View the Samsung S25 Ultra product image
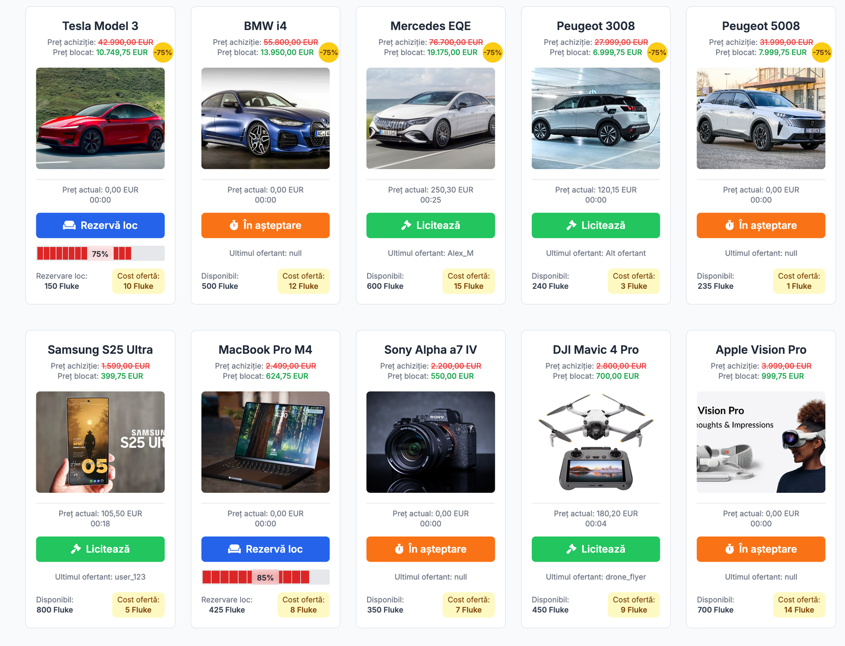Screen dimensions: 845x646 coord(100,442)
